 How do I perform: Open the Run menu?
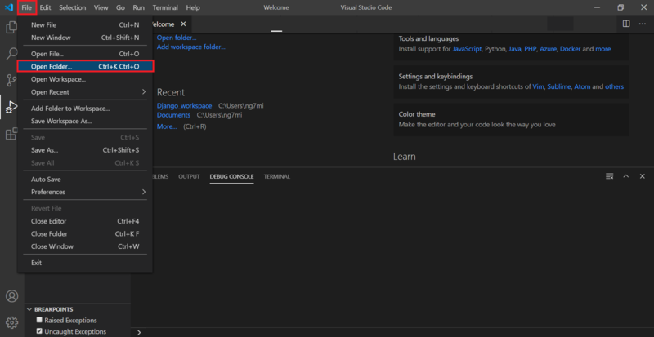click(138, 7)
